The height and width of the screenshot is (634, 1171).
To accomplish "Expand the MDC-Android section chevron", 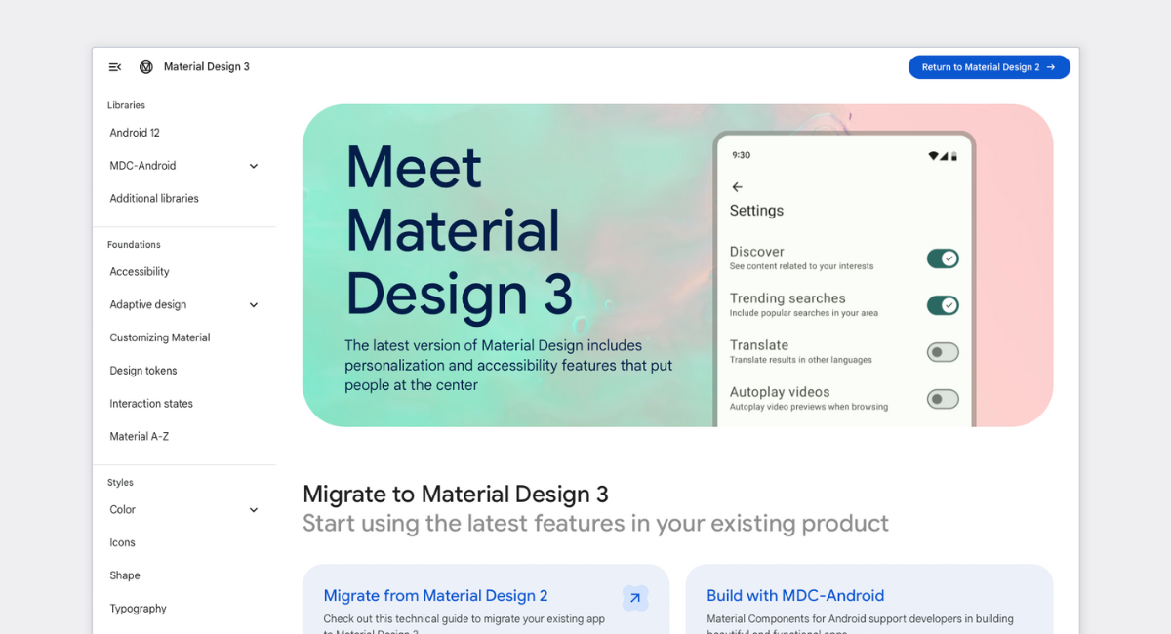I will pyautogui.click(x=254, y=166).
